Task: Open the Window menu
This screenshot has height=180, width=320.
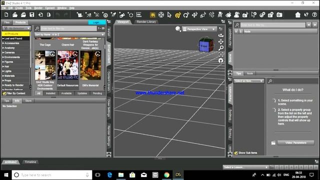Action: click(62, 8)
